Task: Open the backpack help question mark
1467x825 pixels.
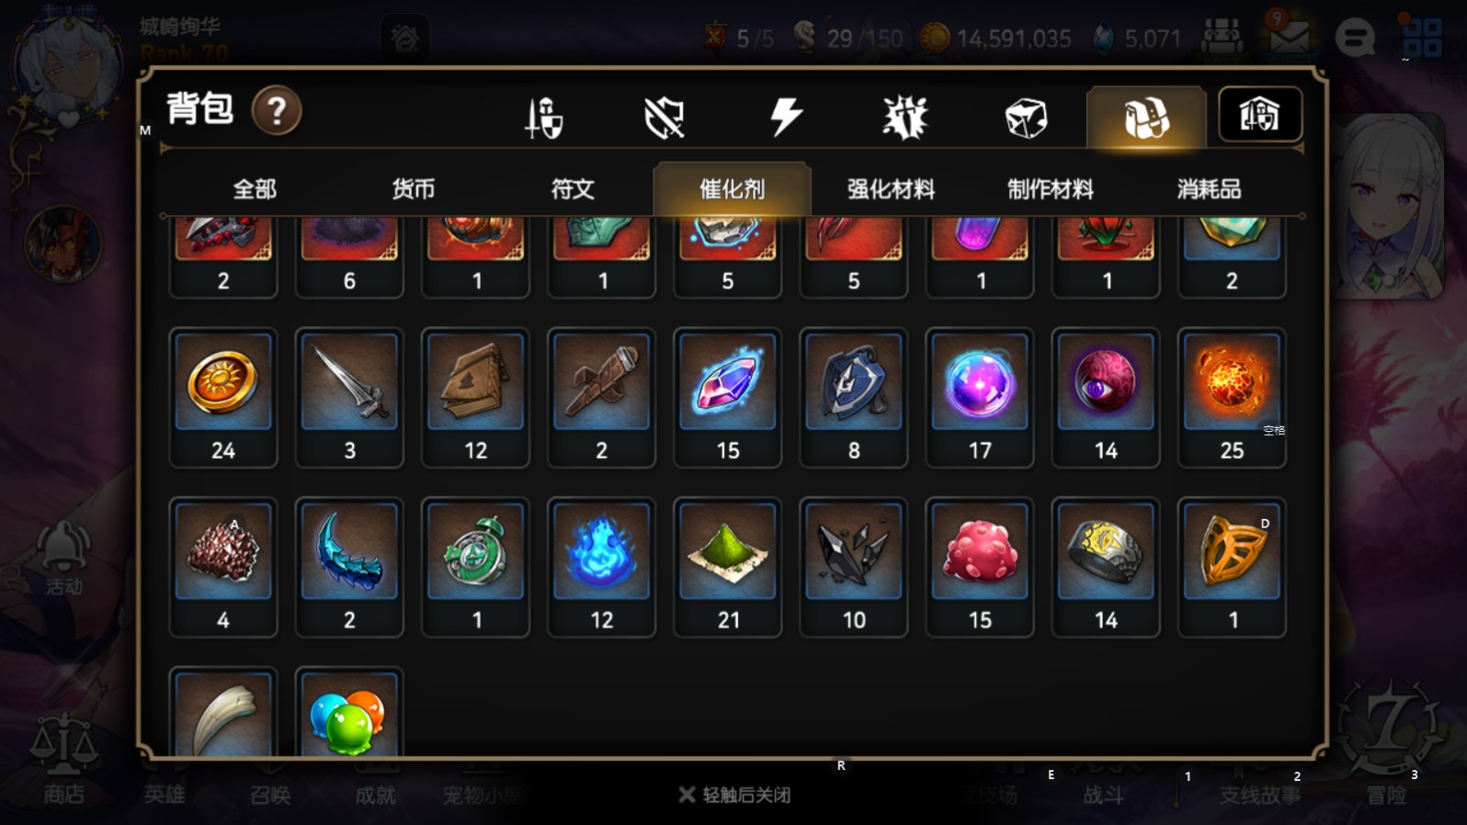Action: pos(277,111)
